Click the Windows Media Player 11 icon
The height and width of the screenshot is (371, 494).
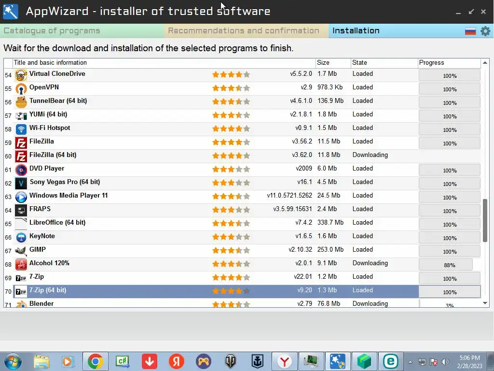21,197
